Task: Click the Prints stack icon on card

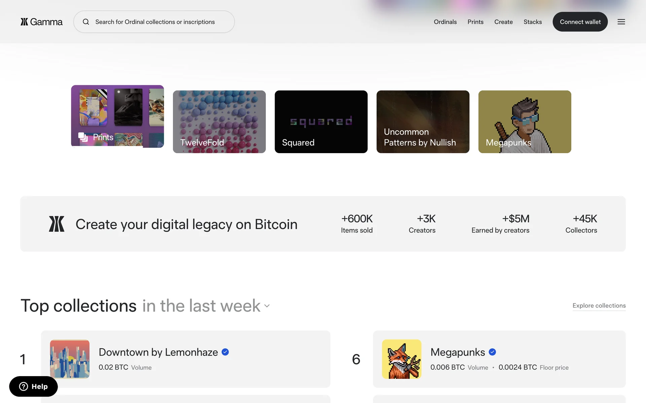Action: (83, 137)
